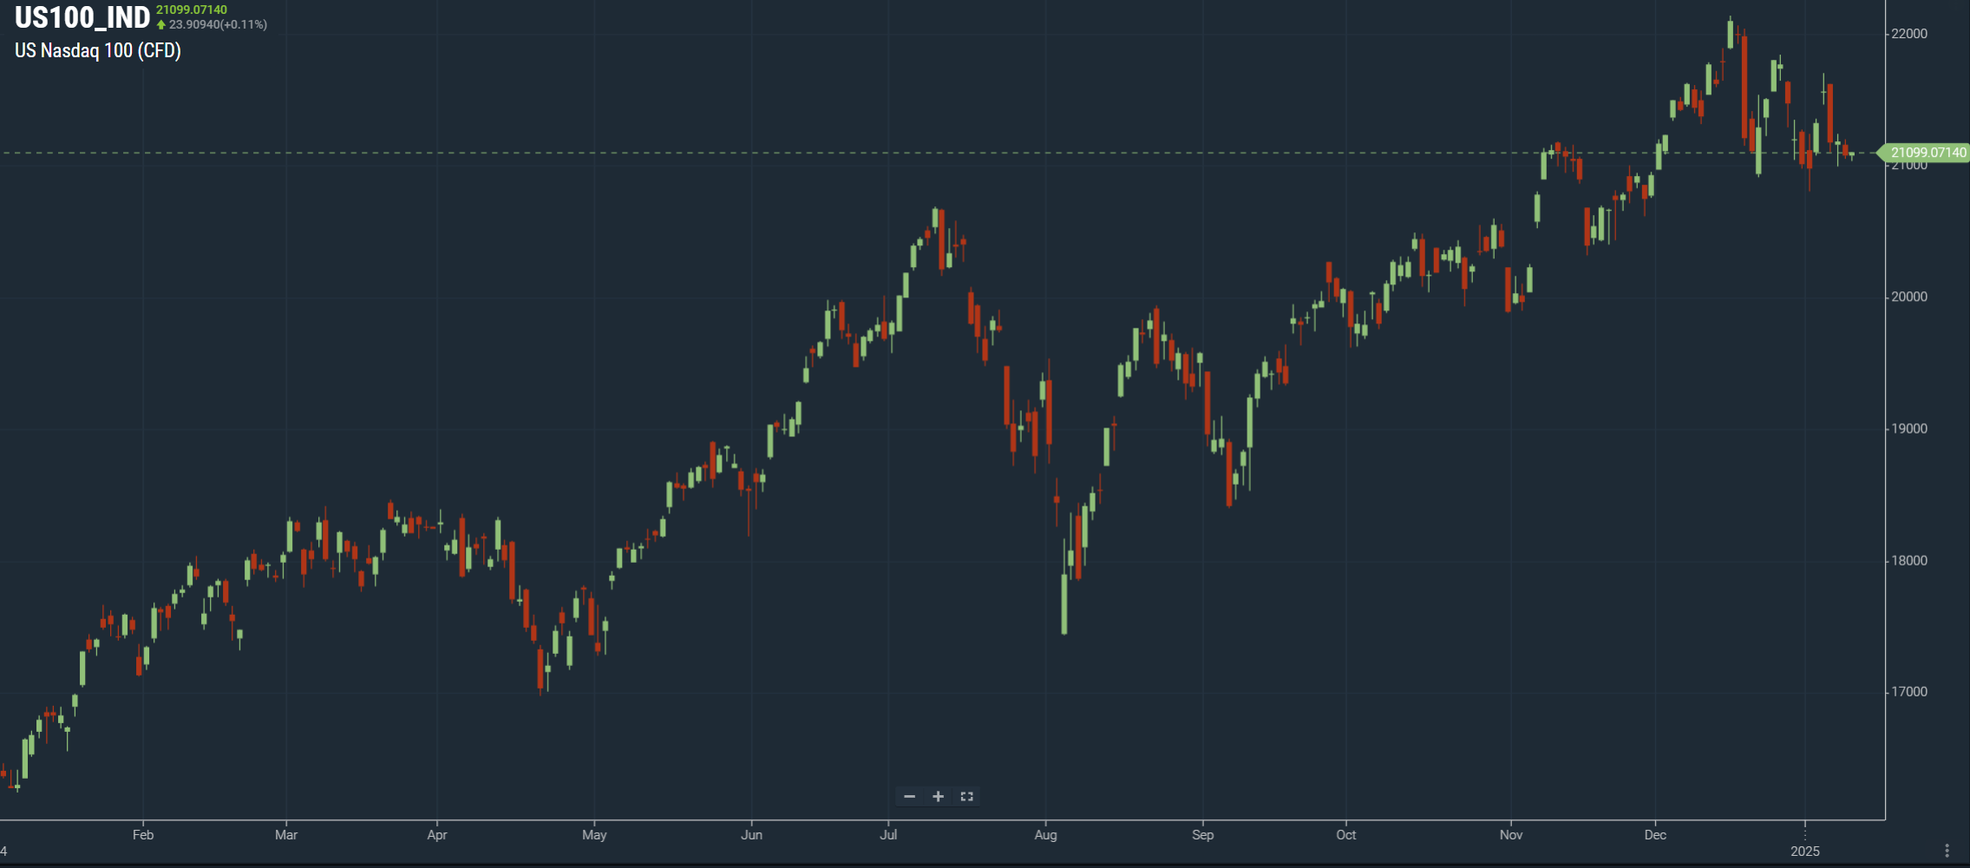
Task: Click the 21099.07140 current price tag
Action: pos(1924,153)
